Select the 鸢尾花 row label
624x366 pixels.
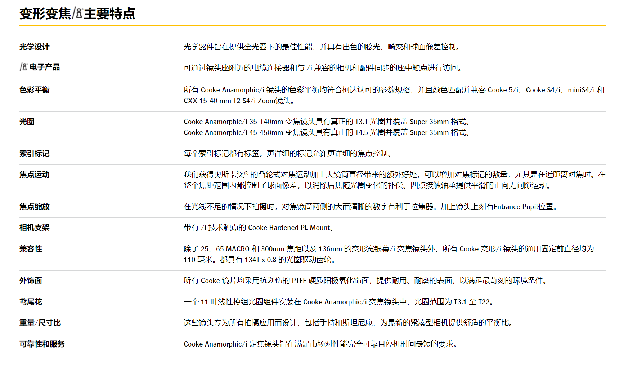(31, 302)
